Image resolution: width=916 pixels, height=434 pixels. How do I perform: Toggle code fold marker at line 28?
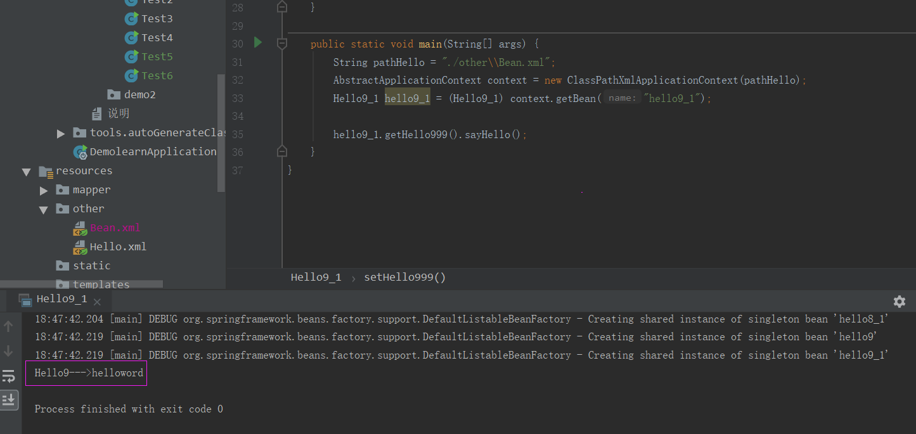tap(282, 7)
